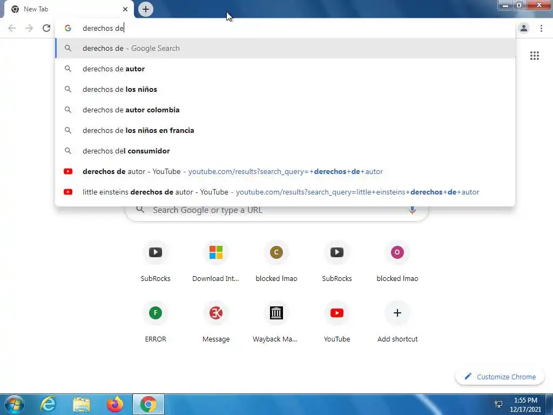553x415 pixels.
Task: Open SubRocks shortcut next to pink O tile
Action: coord(337,262)
